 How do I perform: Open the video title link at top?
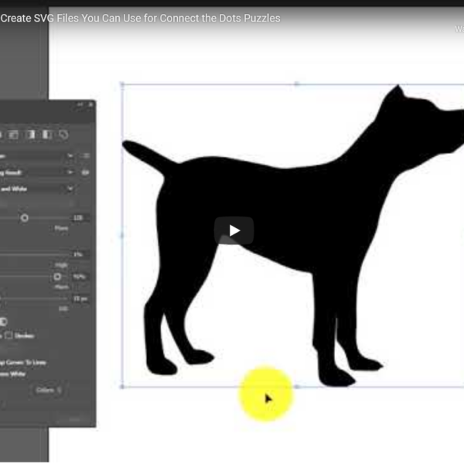(141, 18)
